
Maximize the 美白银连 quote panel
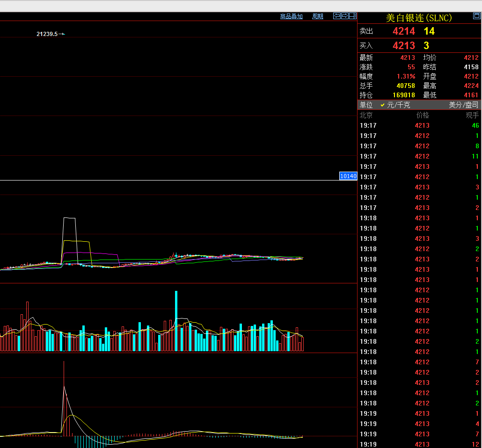click(476, 17)
